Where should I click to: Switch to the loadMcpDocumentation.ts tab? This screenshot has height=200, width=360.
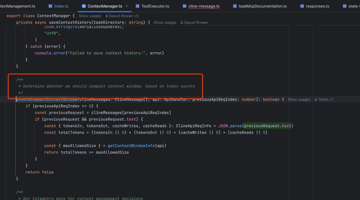[x=260, y=6]
